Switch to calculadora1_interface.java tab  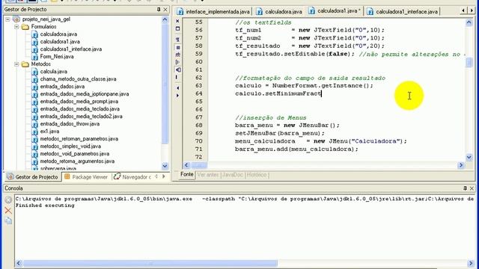(403, 12)
